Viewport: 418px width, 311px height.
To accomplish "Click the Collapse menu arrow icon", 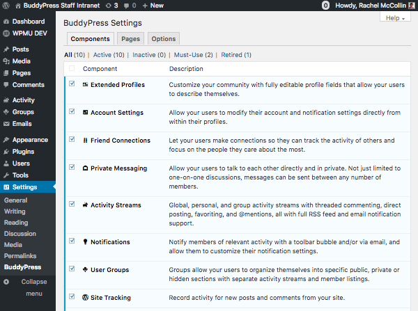I will click(x=6, y=282).
